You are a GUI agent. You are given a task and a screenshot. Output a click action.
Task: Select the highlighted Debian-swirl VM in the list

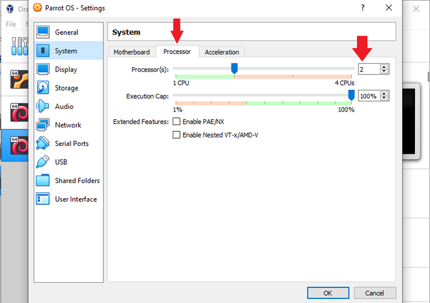19,145
